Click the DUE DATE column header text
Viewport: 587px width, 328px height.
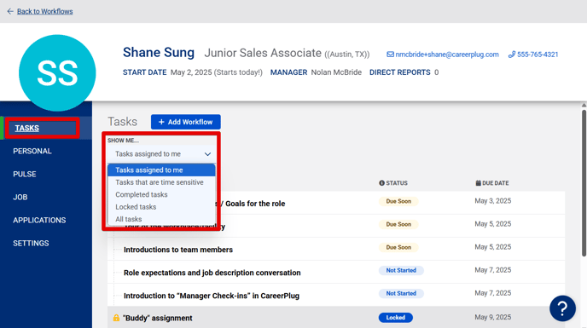pos(495,183)
